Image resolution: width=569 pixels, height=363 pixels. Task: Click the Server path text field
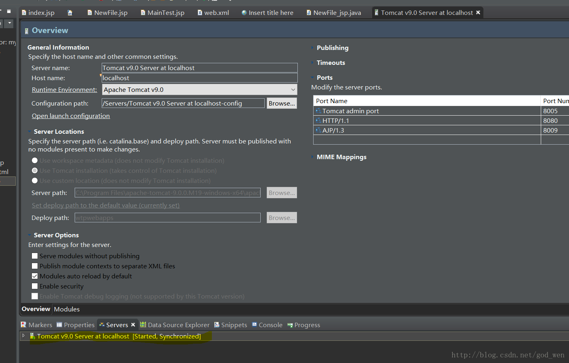[167, 193]
